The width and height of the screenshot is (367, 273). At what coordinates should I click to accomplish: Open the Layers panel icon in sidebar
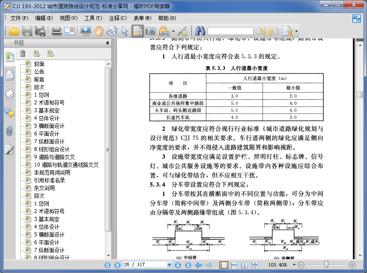(9, 94)
